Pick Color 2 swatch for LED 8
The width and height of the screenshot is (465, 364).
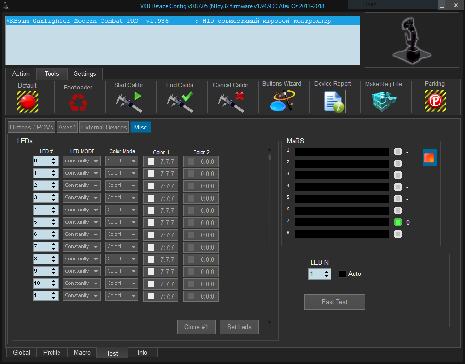[x=191, y=259]
